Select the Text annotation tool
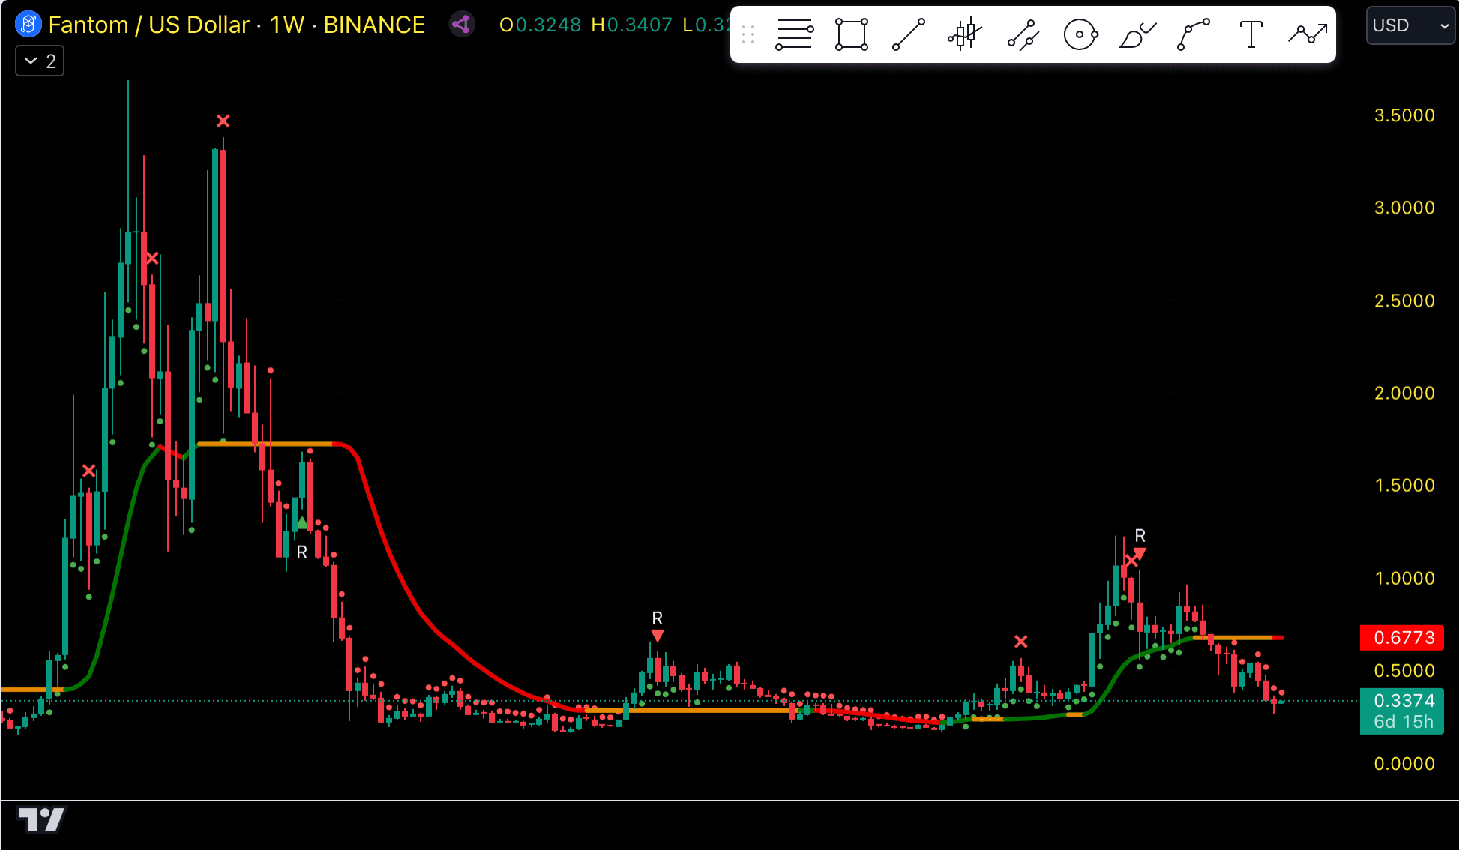The image size is (1459, 850). (x=1251, y=34)
